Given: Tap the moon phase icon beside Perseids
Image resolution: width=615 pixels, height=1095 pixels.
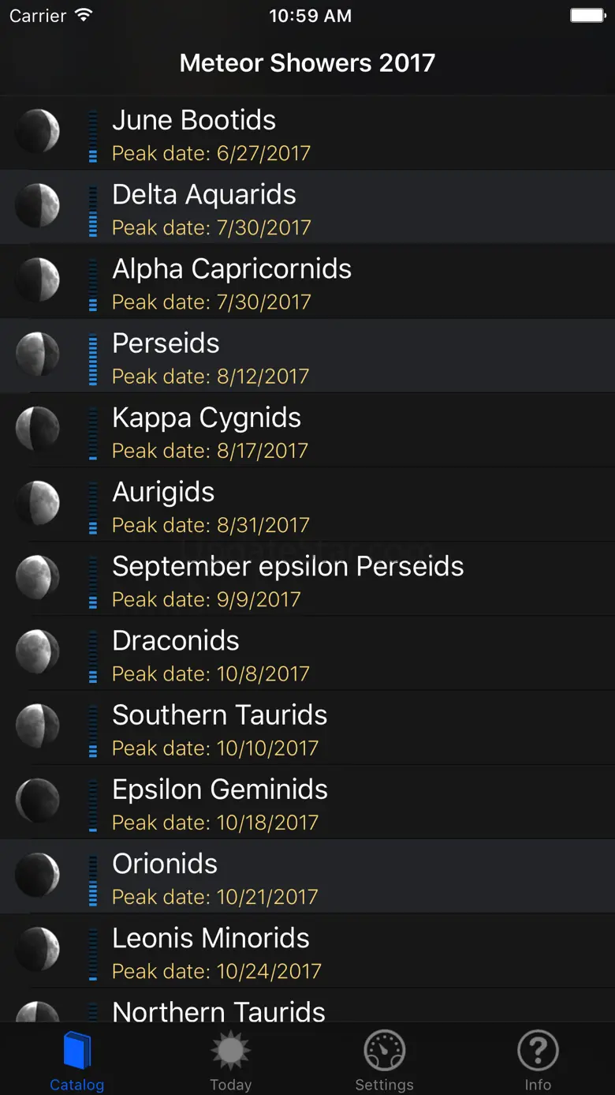Looking at the screenshot, I should coord(38,354).
